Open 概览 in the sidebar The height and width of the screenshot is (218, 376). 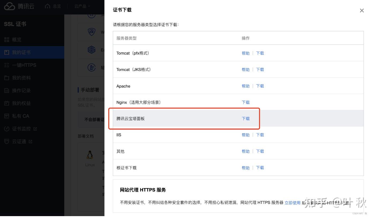coord(17,40)
